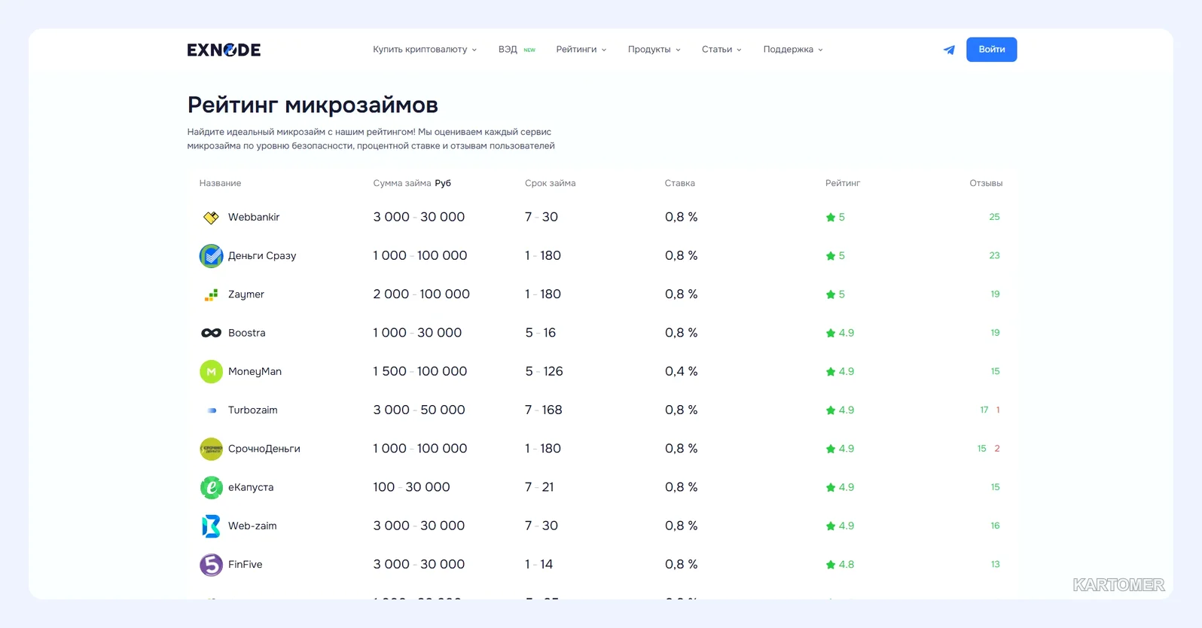Click the Zaymer logo icon
The height and width of the screenshot is (628, 1202).
211,294
